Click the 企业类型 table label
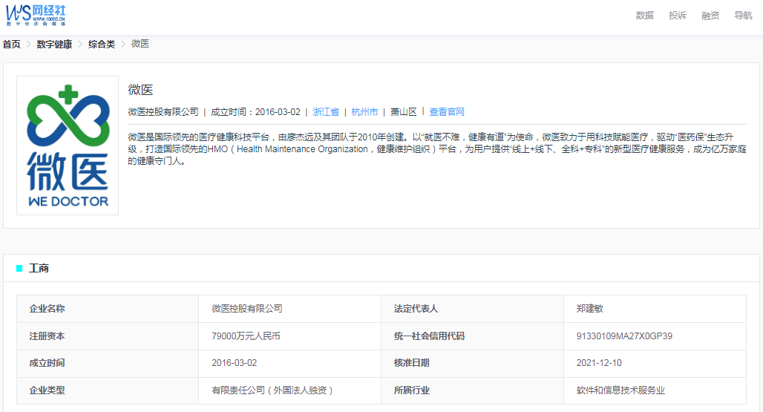The width and height of the screenshot is (763, 412). [x=47, y=390]
